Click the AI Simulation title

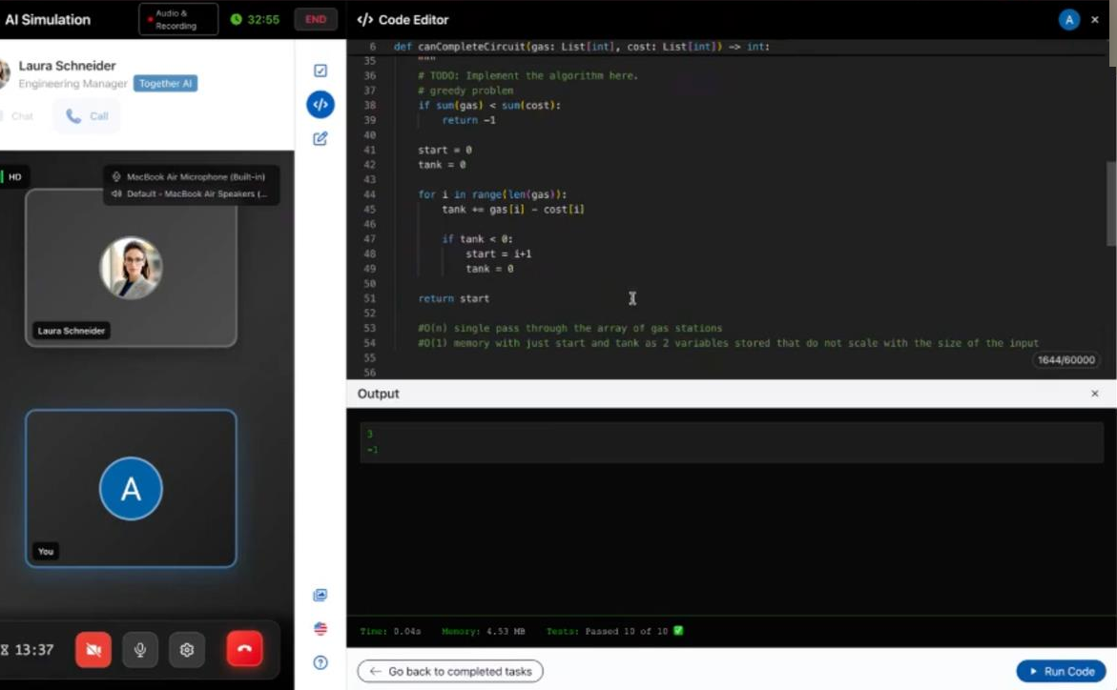(48, 20)
